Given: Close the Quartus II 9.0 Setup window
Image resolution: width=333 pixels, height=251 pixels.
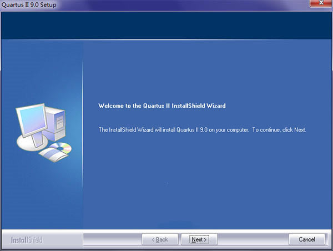Looking at the screenshot, I should coord(321,3).
